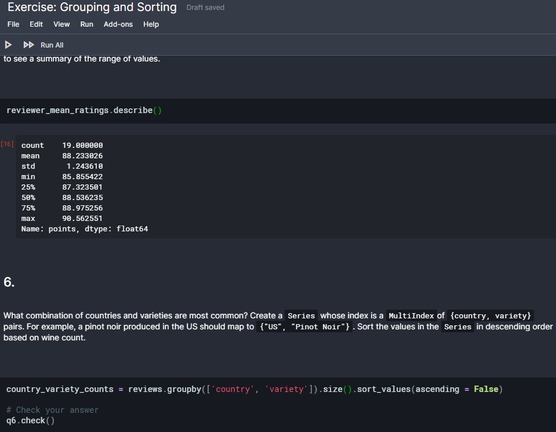This screenshot has width=556, height=432.
Task: Click into the reviewer_mean_ratings.describe() code cell
Action: point(278,111)
